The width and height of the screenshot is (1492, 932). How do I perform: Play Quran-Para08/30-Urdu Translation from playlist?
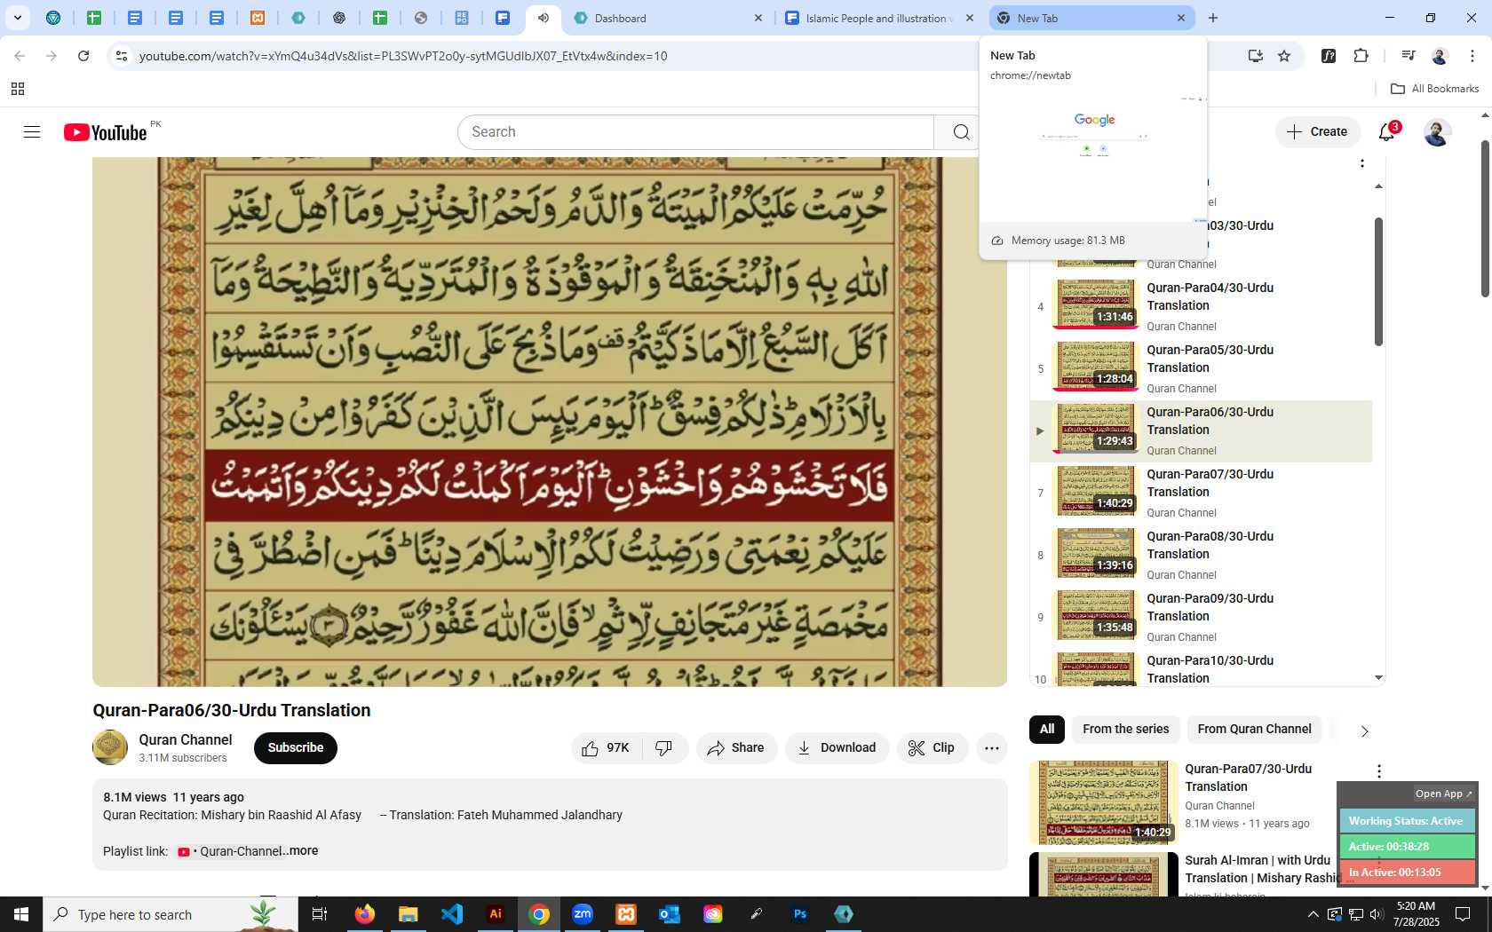click(x=1201, y=556)
